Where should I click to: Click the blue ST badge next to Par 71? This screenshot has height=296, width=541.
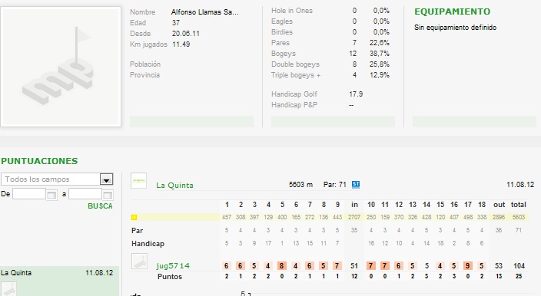[x=355, y=185]
